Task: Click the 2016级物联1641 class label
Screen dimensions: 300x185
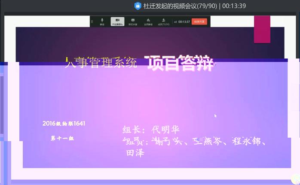Action: click(64, 123)
